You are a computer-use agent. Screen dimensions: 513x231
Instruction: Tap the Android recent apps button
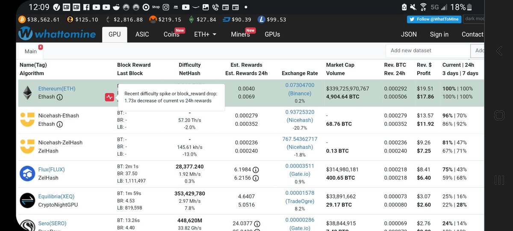499,180
